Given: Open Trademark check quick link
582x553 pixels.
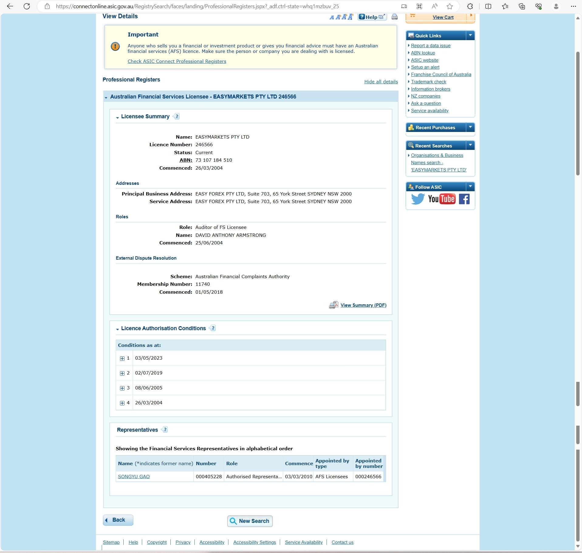Looking at the screenshot, I should 428,82.
